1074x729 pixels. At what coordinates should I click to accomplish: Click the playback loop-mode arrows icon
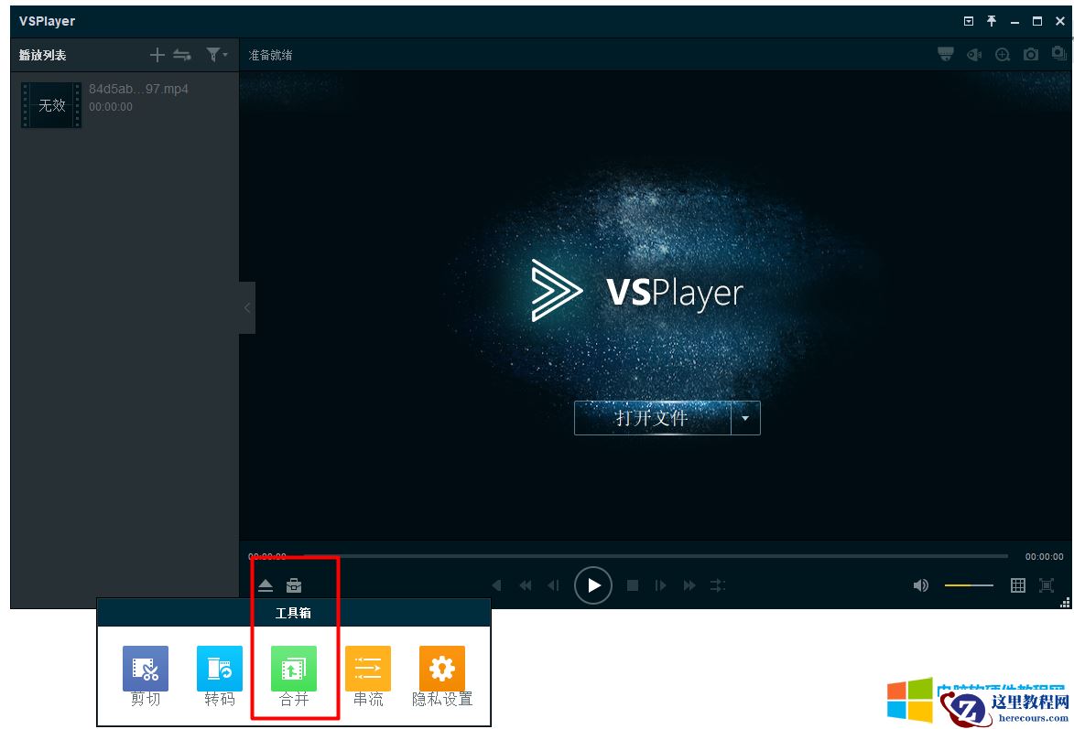717,585
